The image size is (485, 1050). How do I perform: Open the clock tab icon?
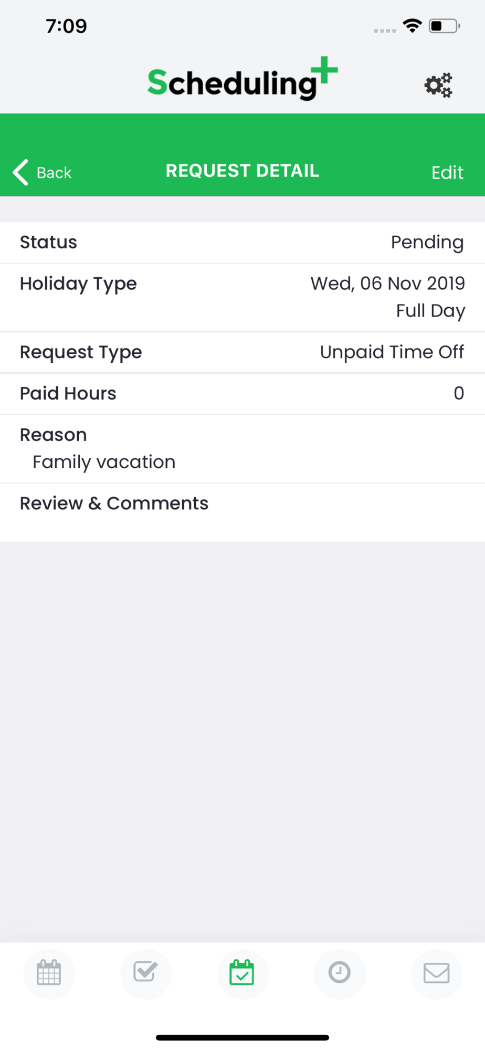click(x=339, y=972)
